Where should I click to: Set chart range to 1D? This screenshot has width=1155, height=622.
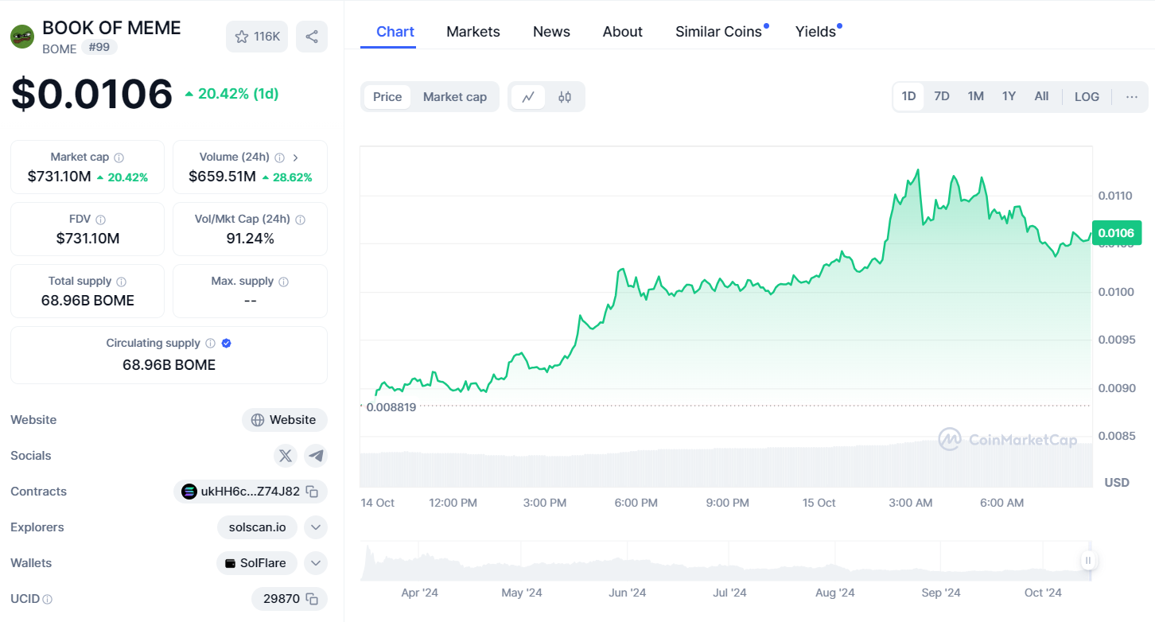[908, 96]
